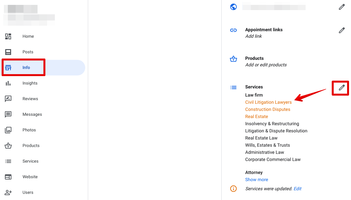Click the Products basket icon in sidebar
This screenshot has width=351, height=200.
8,146
